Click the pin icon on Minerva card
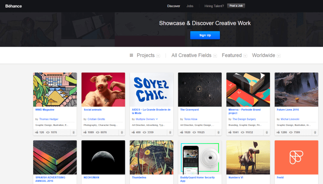The image size is (323, 184). pos(267,133)
